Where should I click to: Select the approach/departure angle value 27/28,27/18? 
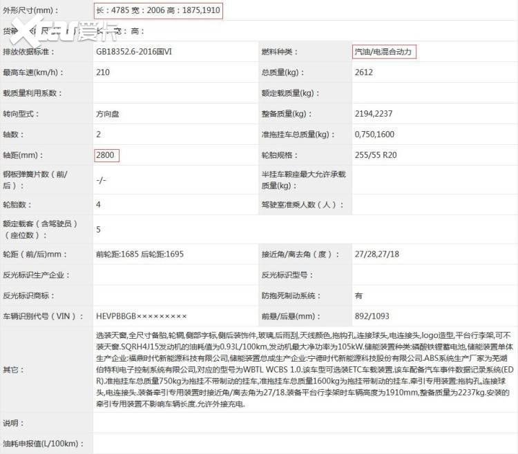point(377,254)
